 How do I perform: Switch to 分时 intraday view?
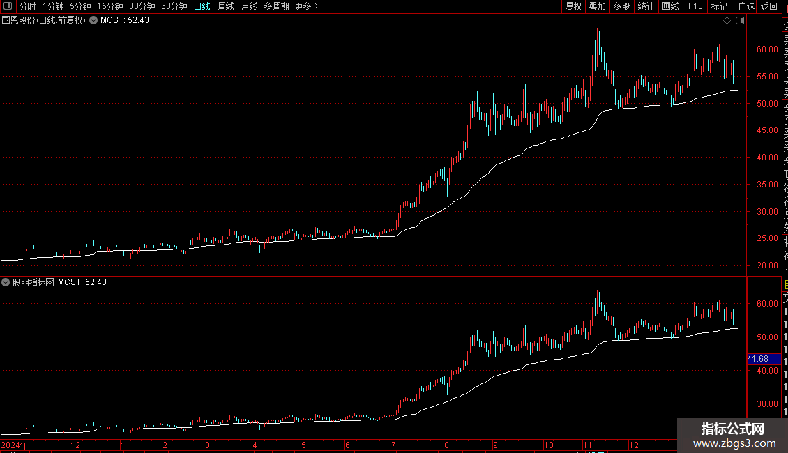(x=28, y=6)
